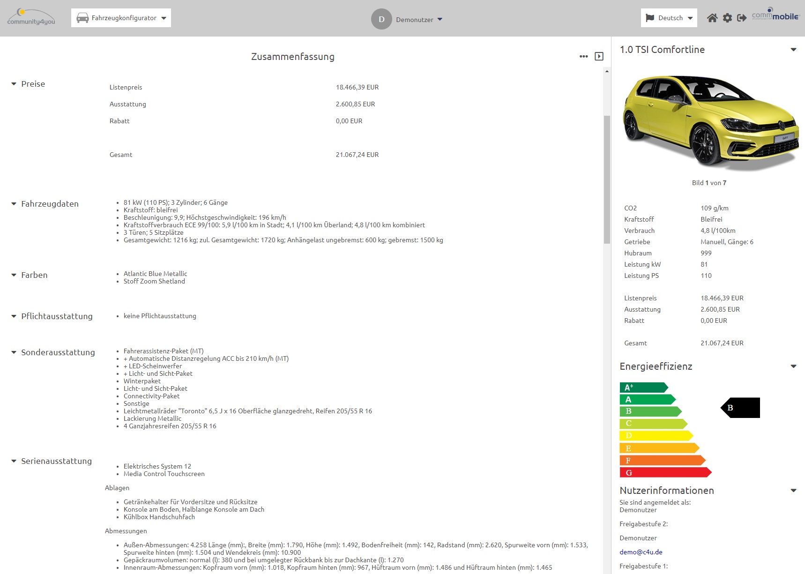Collapse the Pflichtausstattung section
The image size is (805, 574).
pyautogui.click(x=14, y=316)
